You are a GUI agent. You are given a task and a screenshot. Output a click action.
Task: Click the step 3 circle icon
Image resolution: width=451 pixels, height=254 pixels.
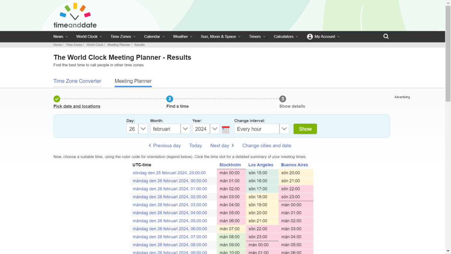tap(283, 99)
